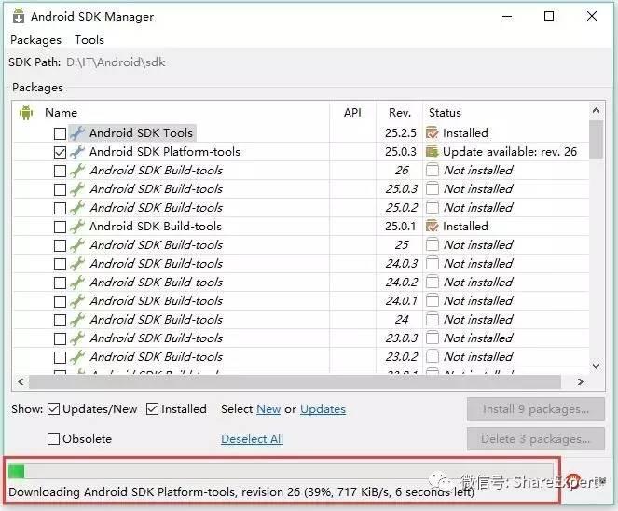Click wrench icon of Build-tools rev 25.0.2
Viewport: 618px width, 511px height.
(x=77, y=208)
